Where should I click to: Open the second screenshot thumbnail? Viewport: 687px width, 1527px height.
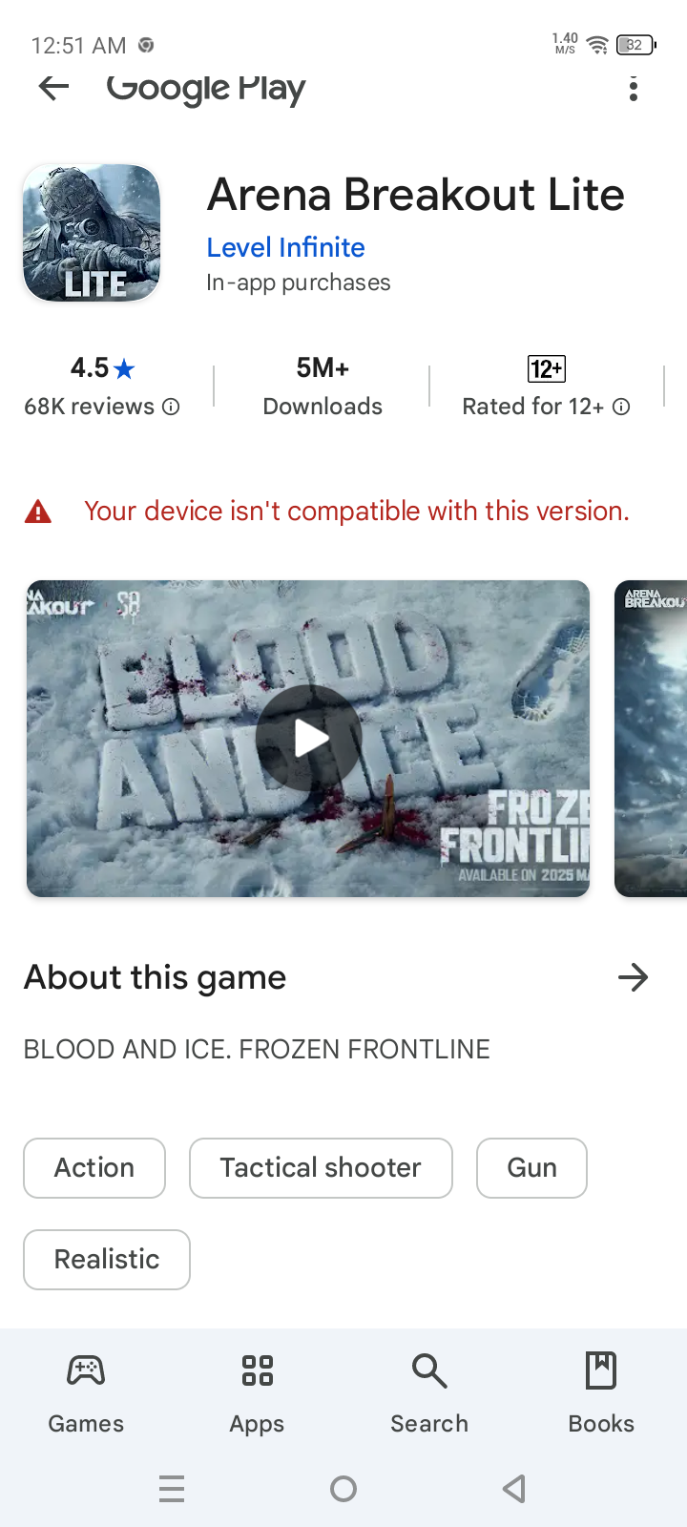(651, 739)
